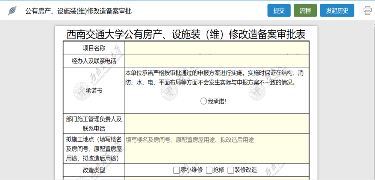The width and height of the screenshot is (375, 180).
Task: Click the page title 公有房产、设施装(维)修改造备案审批
Action: pos(78,11)
